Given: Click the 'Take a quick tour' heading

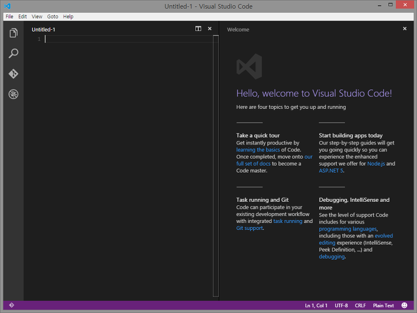Looking at the screenshot, I should (x=258, y=135).
